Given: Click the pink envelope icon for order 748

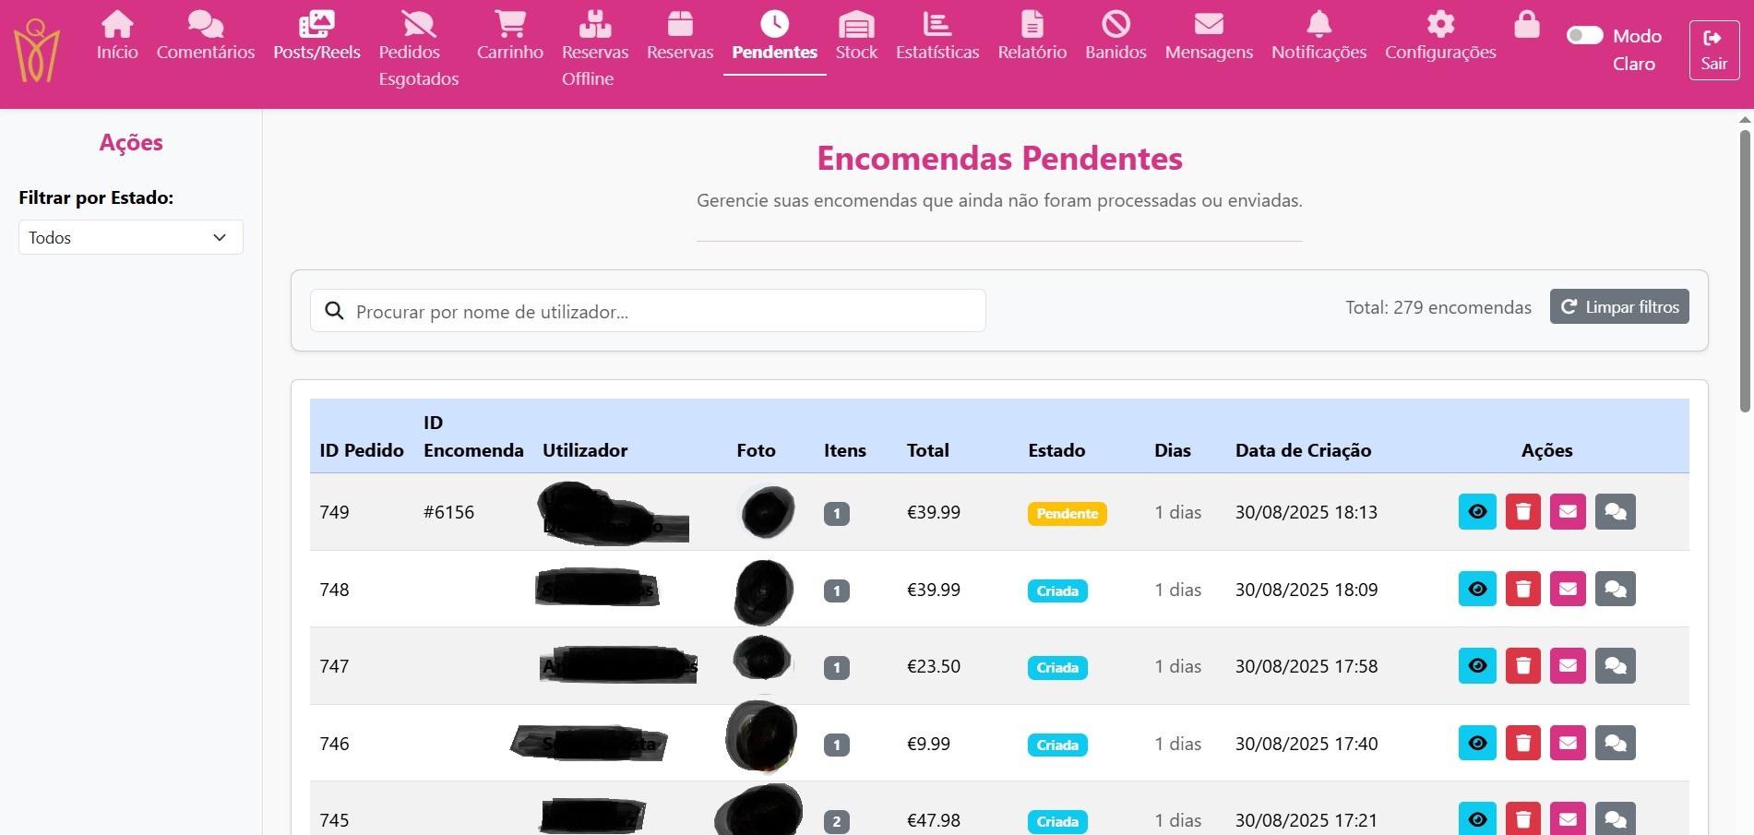Looking at the screenshot, I should pyautogui.click(x=1568, y=589).
